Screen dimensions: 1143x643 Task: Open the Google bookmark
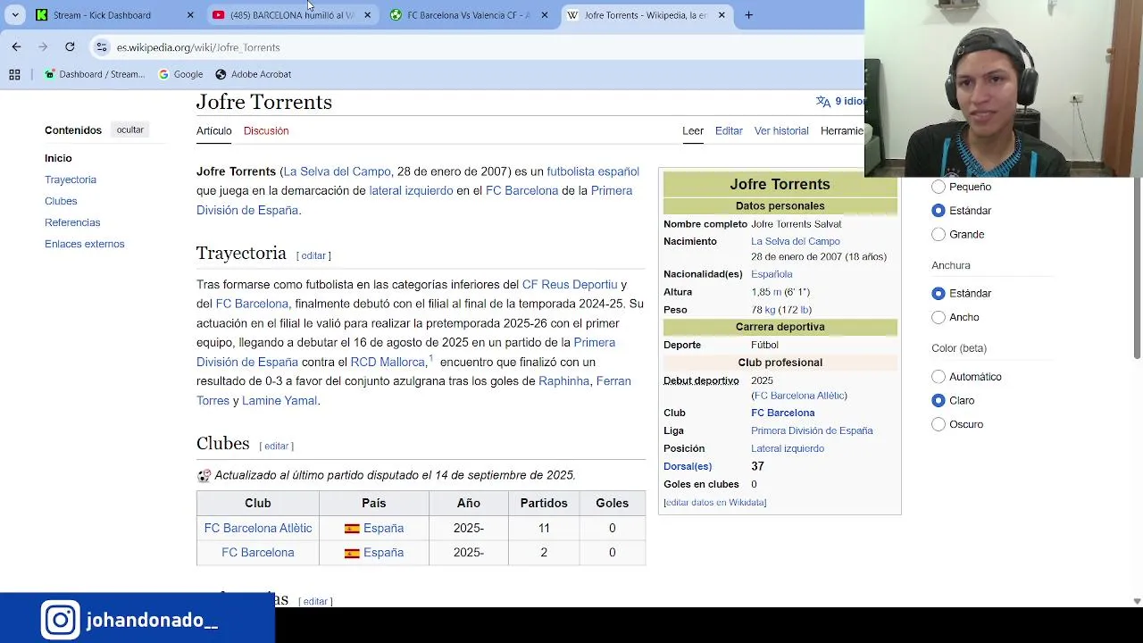click(x=180, y=74)
